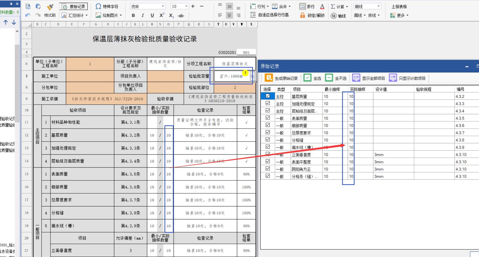Toggle checkbox for 总厚度要求 row
This screenshot has width=479, height=257.
(x=268, y=132)
